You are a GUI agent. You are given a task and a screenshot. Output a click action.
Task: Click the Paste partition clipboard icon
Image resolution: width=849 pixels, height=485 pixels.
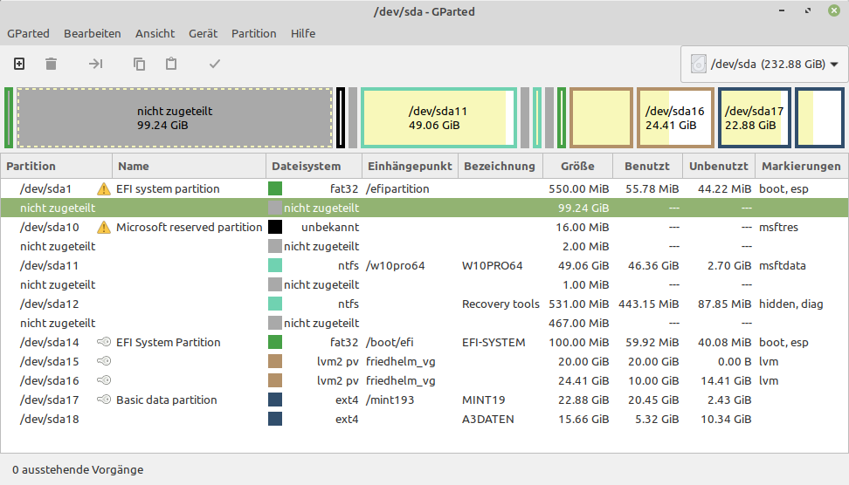tap(171, 64)
